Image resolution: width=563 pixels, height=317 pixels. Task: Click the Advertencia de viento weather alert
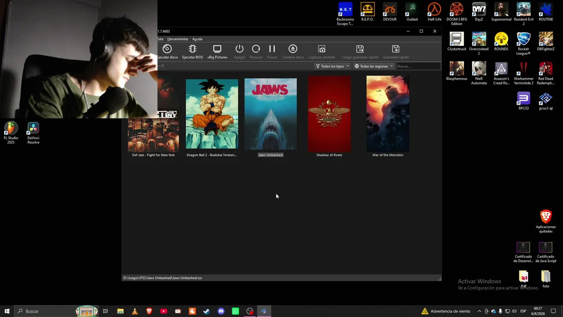pyautogui.click(x=446, y=311)
